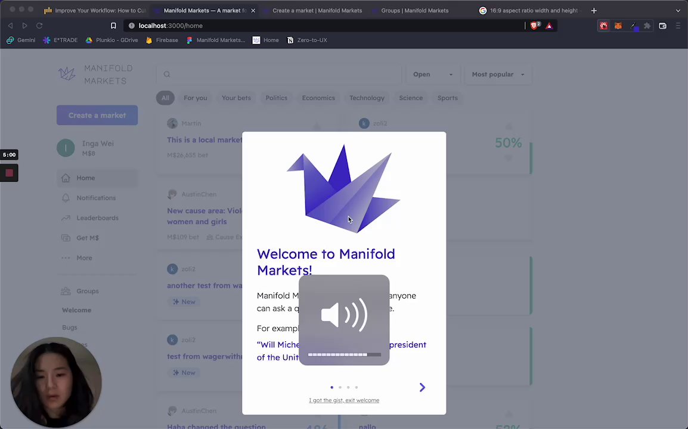Click the webcam video bubble
The width and height of the screenshot is (688, 429).
[56, 383]
